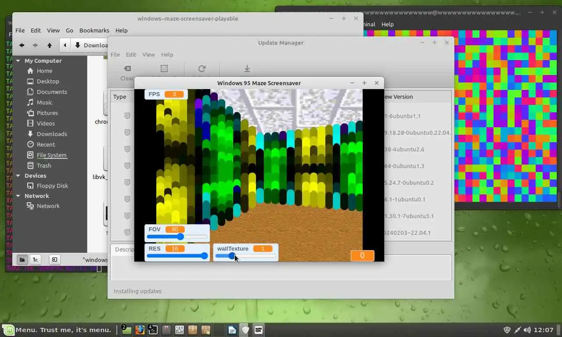The width and height of the screenshot is (562, 337).
Task: Open file manager File menu
Action: [x=20, y=30]
